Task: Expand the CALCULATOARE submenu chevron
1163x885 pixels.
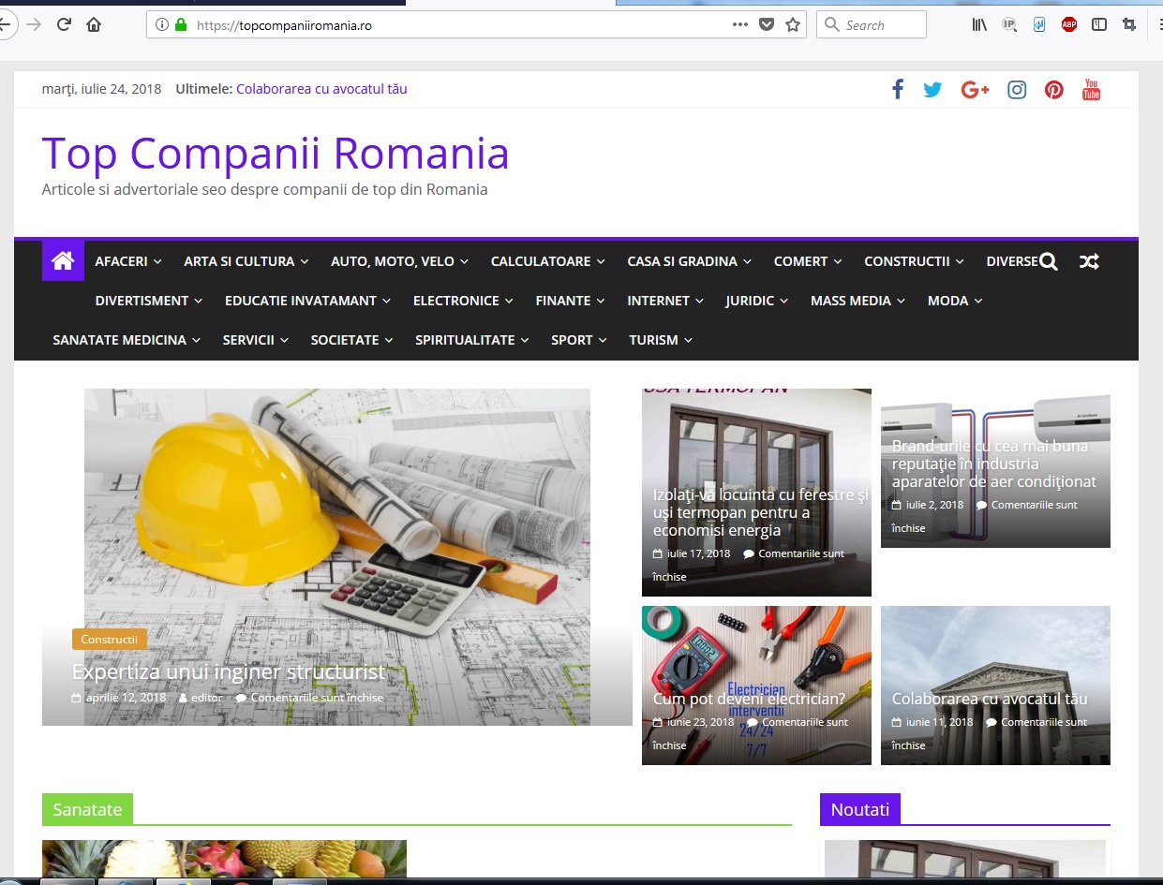Action: point(600,262)
